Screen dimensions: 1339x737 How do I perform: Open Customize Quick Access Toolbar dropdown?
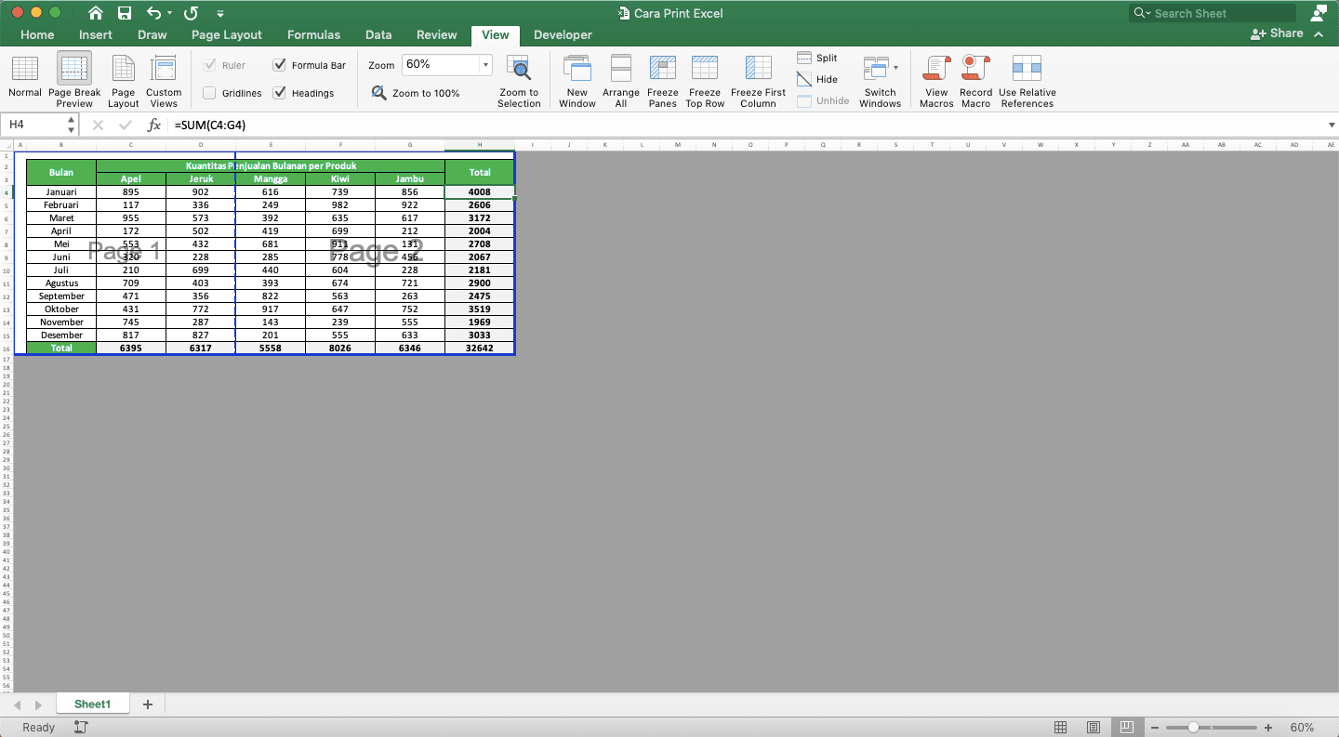click(219, 14)
